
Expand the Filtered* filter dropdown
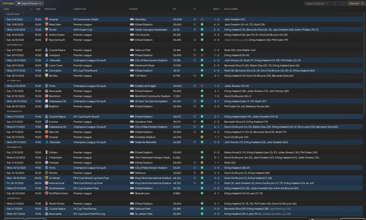356,4
